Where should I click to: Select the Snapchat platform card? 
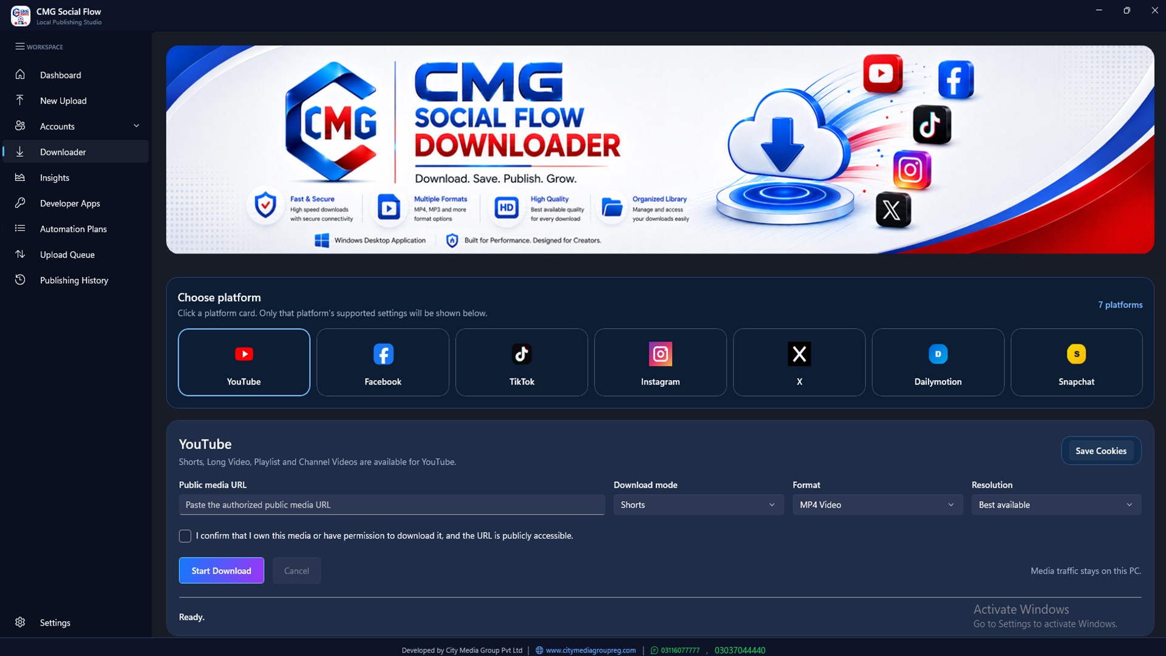(1076, 362)
